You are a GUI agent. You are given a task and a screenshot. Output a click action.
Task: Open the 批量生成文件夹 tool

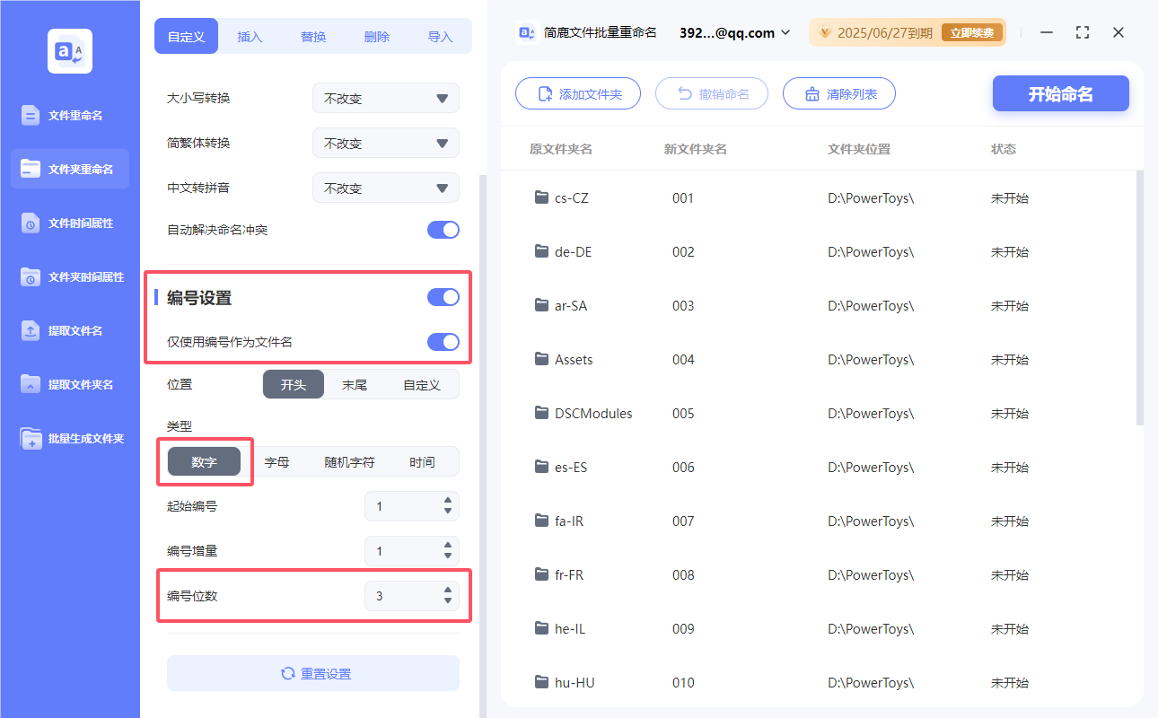pyautogui.click(x=69, y=438)
